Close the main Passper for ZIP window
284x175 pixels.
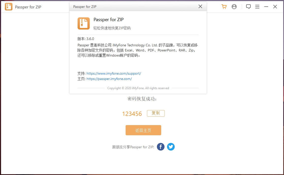coord(275,7)
